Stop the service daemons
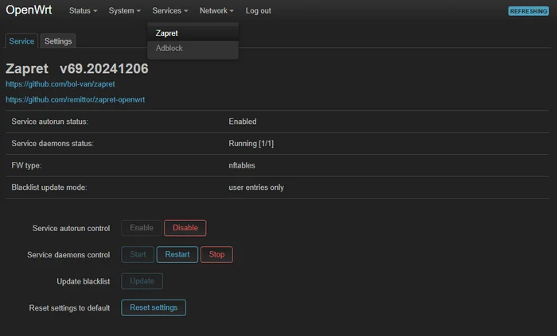The width and height of the screenshot is (557, 336). [216, 254]
